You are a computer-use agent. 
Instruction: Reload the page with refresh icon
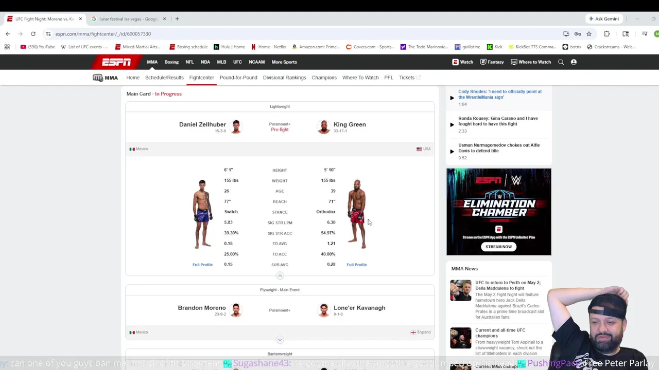[x=33, y=34]
